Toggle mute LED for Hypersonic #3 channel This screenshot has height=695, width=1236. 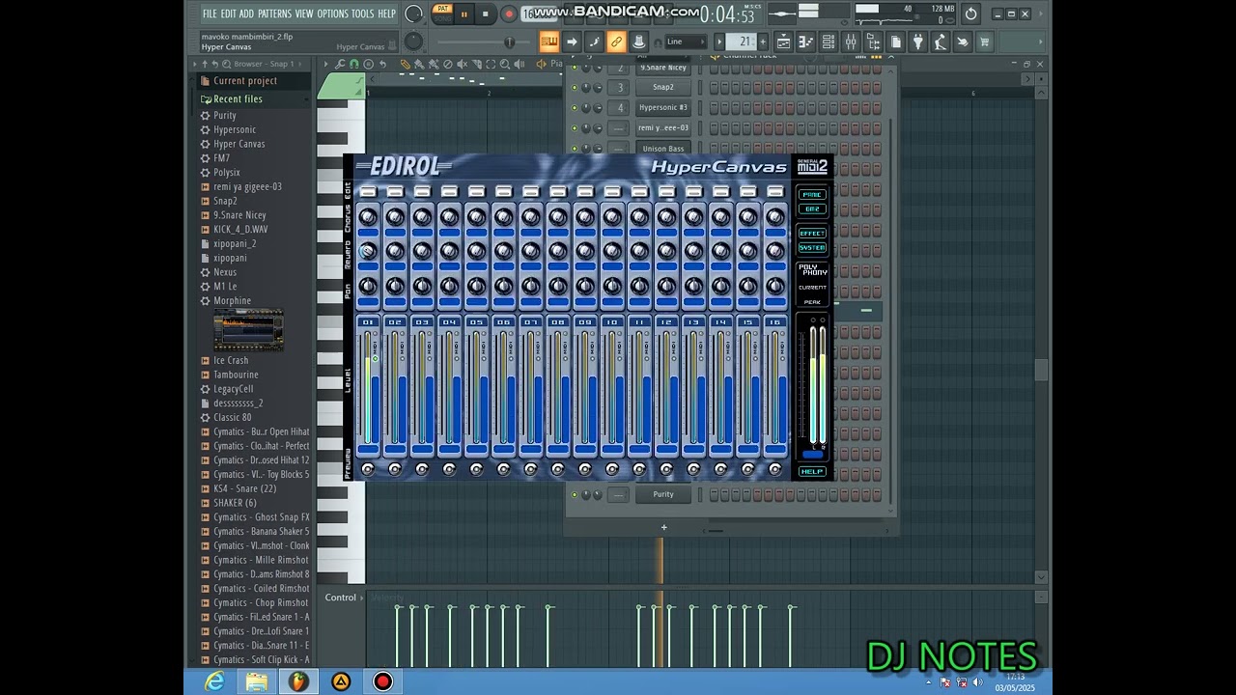[574, 107]
